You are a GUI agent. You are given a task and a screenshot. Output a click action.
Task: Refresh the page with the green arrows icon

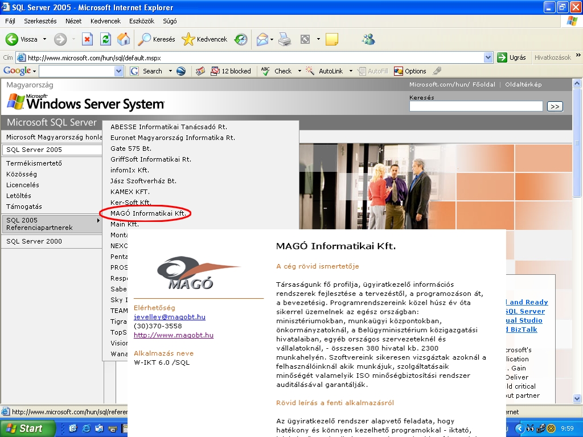tap(105, 39)
